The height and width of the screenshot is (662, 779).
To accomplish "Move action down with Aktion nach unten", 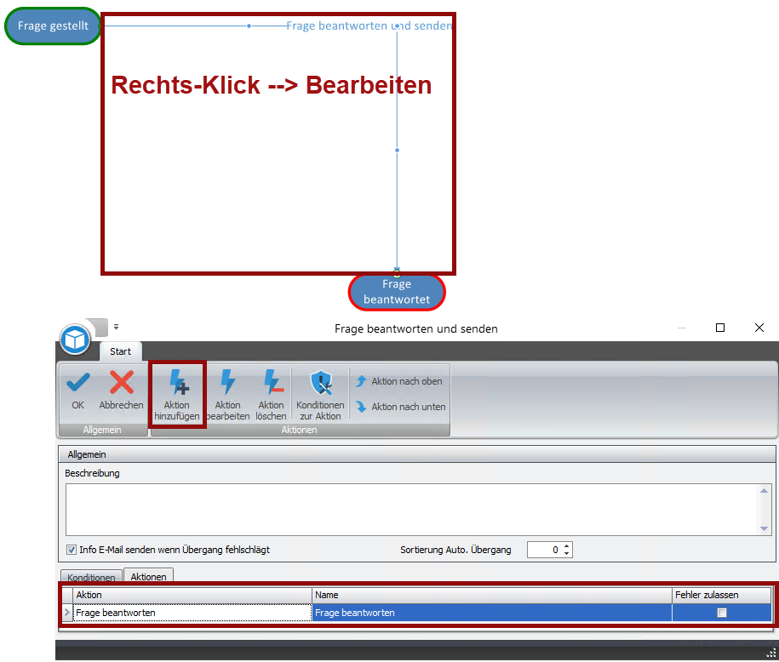I will click(x=400, y=407).
